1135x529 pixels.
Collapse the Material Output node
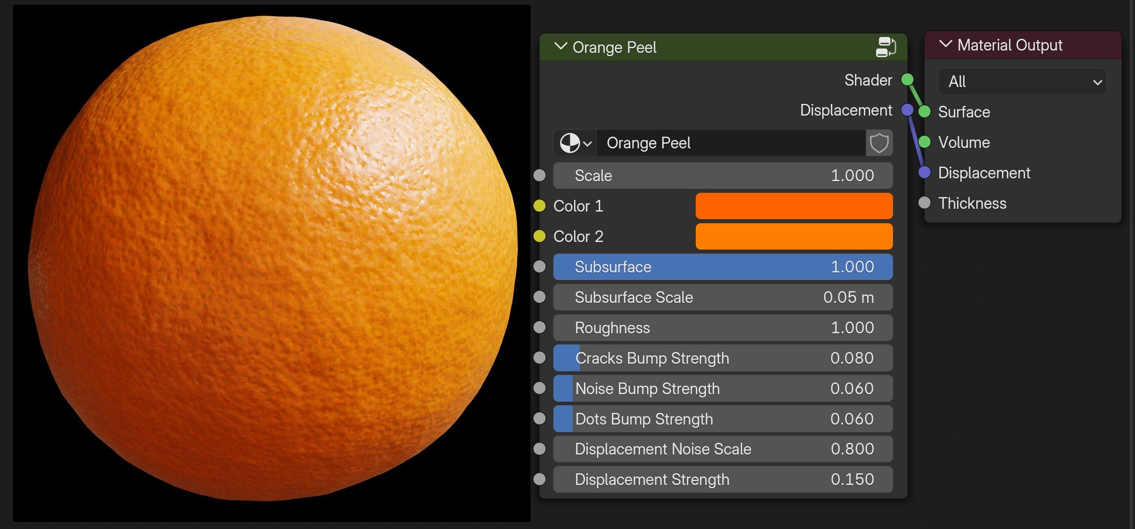(x=945, y=44)
